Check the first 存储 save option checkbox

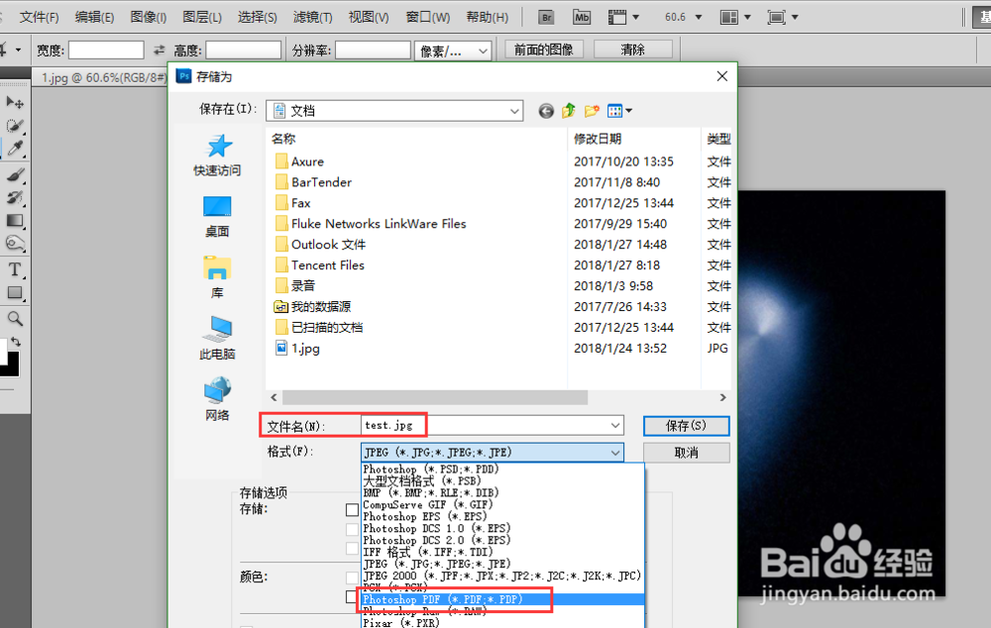pyautogui.click(x=352, y=509)
